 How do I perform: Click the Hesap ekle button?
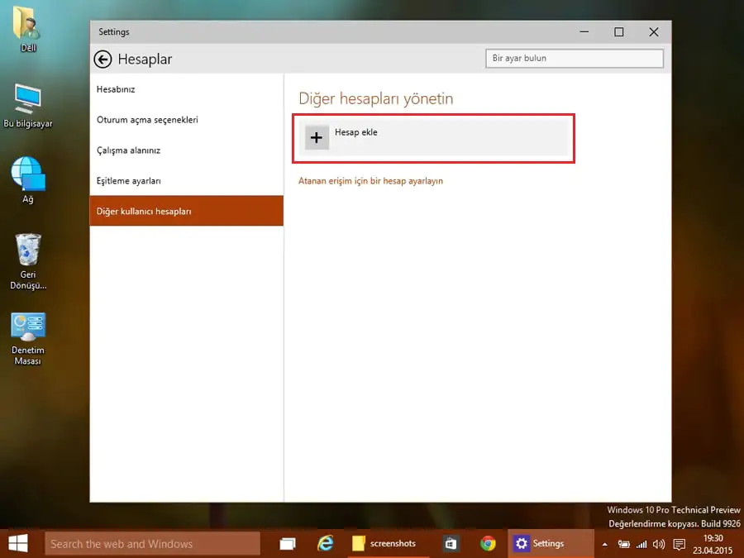tap(355, 136)
